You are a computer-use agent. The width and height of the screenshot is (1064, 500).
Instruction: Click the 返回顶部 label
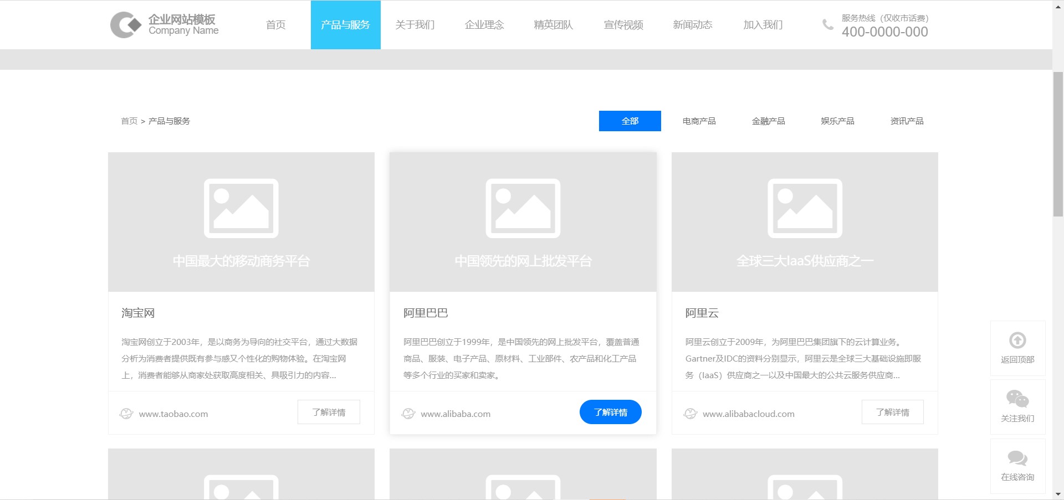tap(1017, 359)
